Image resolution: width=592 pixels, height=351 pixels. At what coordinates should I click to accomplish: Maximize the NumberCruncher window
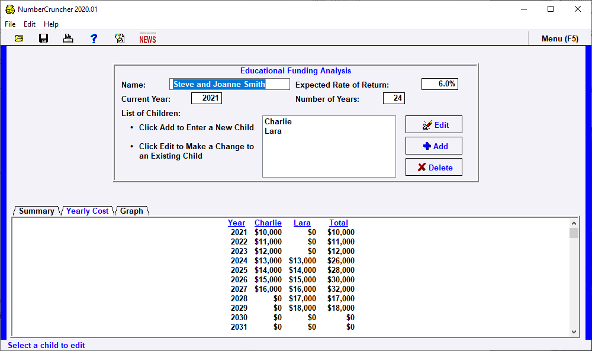click(x=551, y=9)
